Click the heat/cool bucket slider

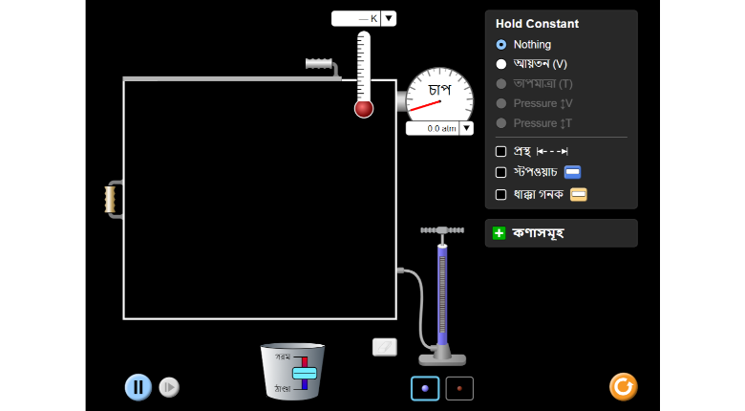pyautogui.click(x=304, y=372)
